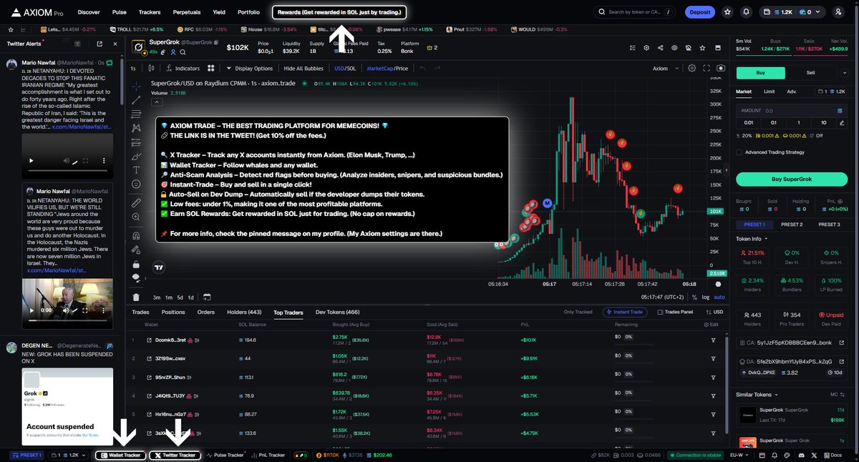Select the crosshair cursor drawing tool
The height and width of the screenshot is (462, 859).
136,85
